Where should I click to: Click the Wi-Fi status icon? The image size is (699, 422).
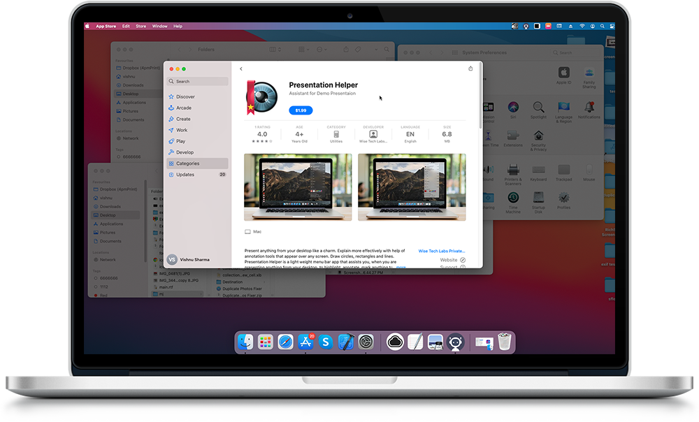[582, 27]
